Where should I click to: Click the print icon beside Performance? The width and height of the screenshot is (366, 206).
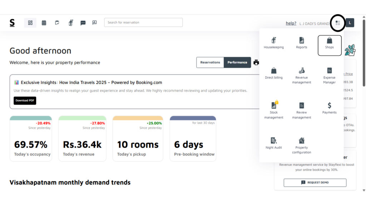[256, 62]
